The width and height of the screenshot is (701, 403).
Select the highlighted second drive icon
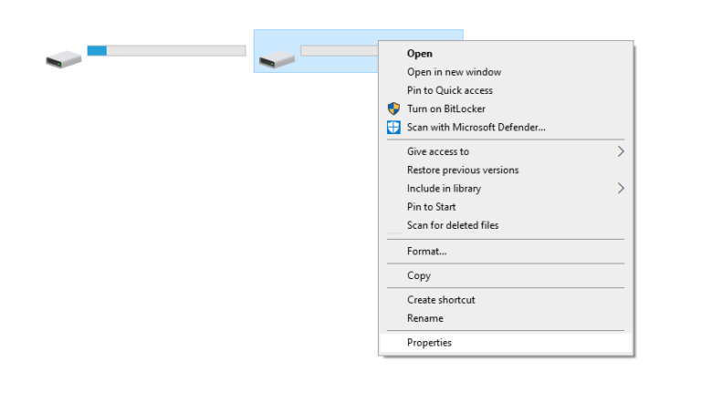pyautogui.click(x=277, y=59)
